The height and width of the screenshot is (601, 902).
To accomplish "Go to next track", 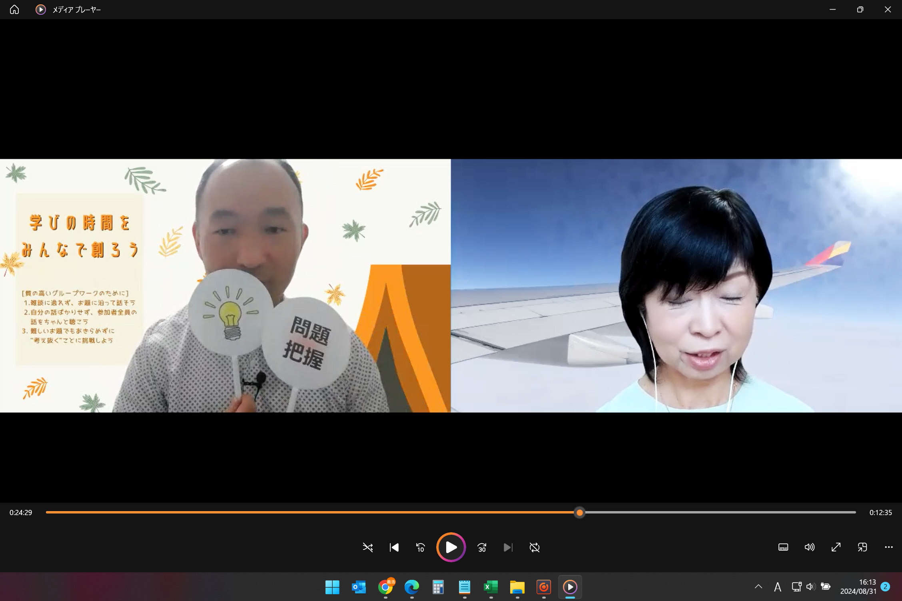I will 508,547.
